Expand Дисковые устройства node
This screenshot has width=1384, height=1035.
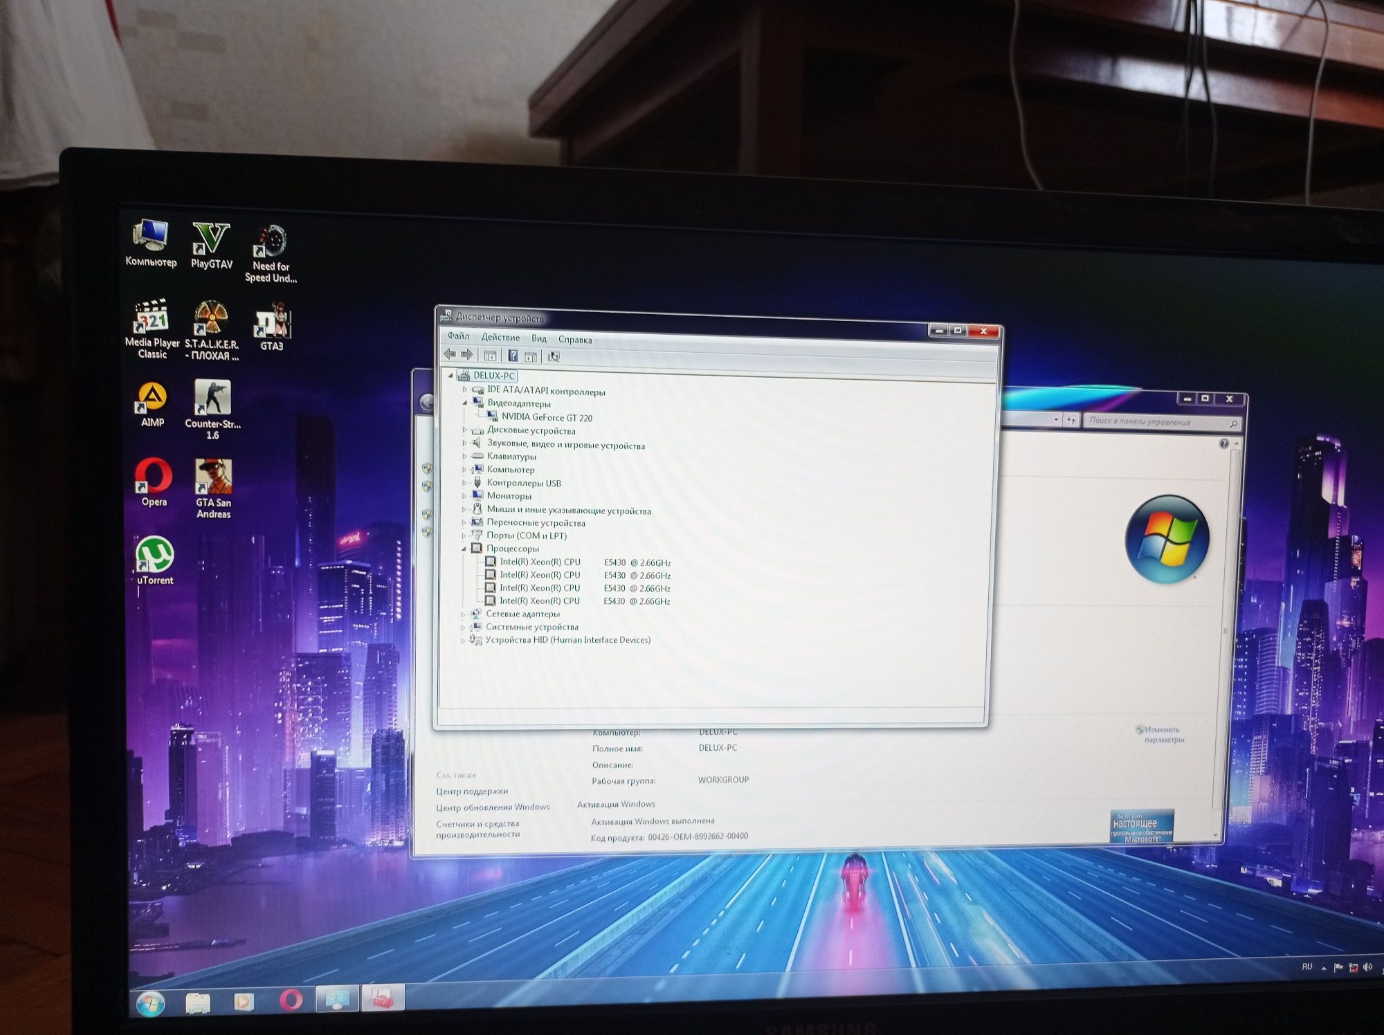click(465, 430)
